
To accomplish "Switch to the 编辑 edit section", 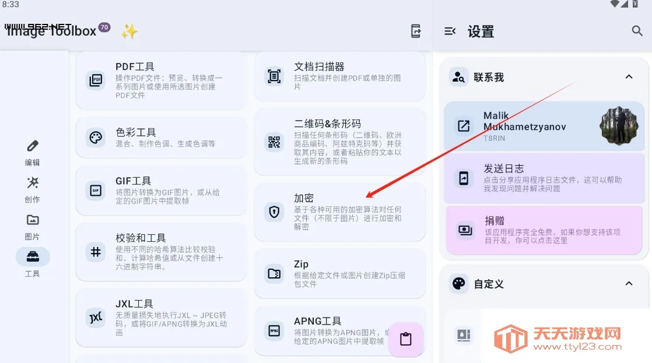I will [x=32, y=151].
